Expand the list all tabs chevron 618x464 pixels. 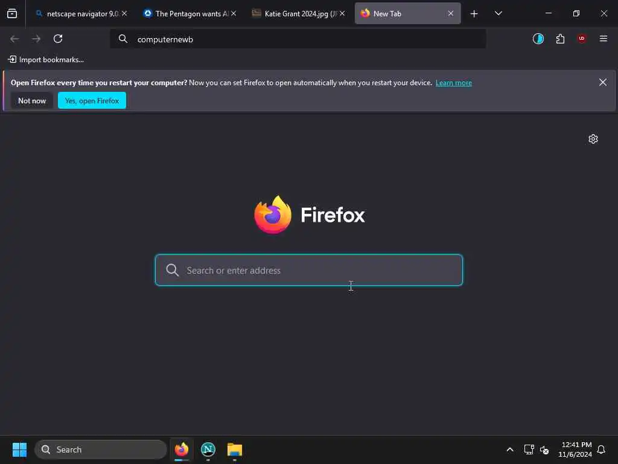point(498,13)
